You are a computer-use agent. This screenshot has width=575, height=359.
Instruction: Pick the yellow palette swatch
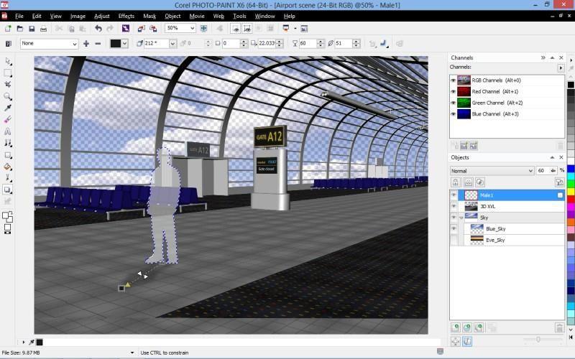571,192
